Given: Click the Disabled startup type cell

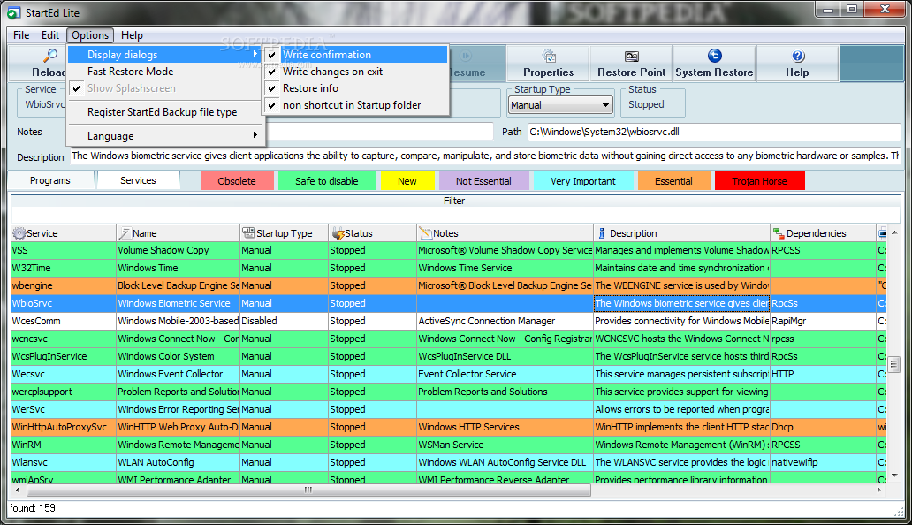Looking at the screenshot, I should click(x=284, y=321).
